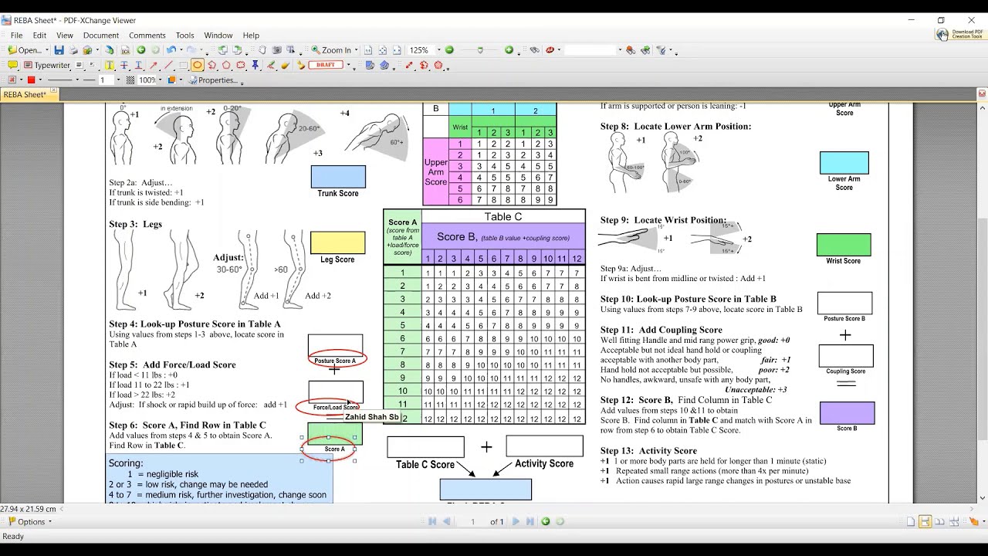Select the Eraser tool icon
988x556 pixels.
285,66
